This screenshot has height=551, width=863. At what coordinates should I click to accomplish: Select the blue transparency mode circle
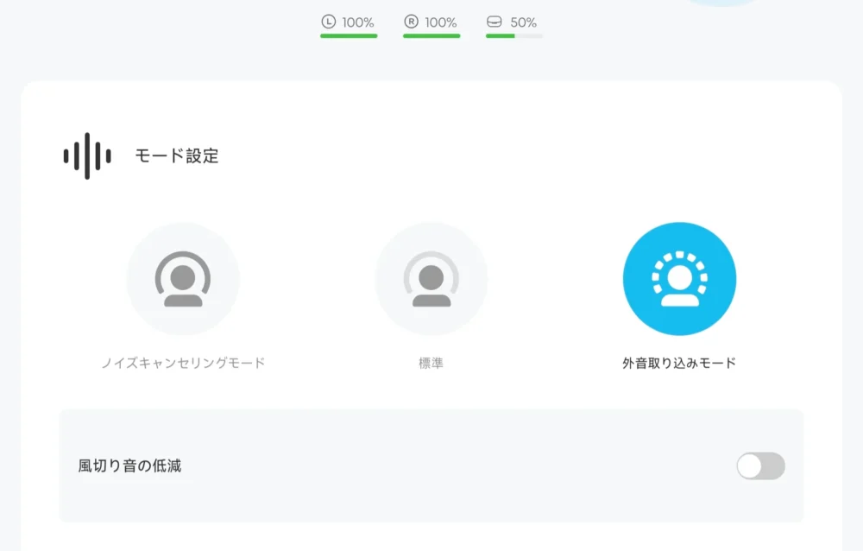point(679,277)
